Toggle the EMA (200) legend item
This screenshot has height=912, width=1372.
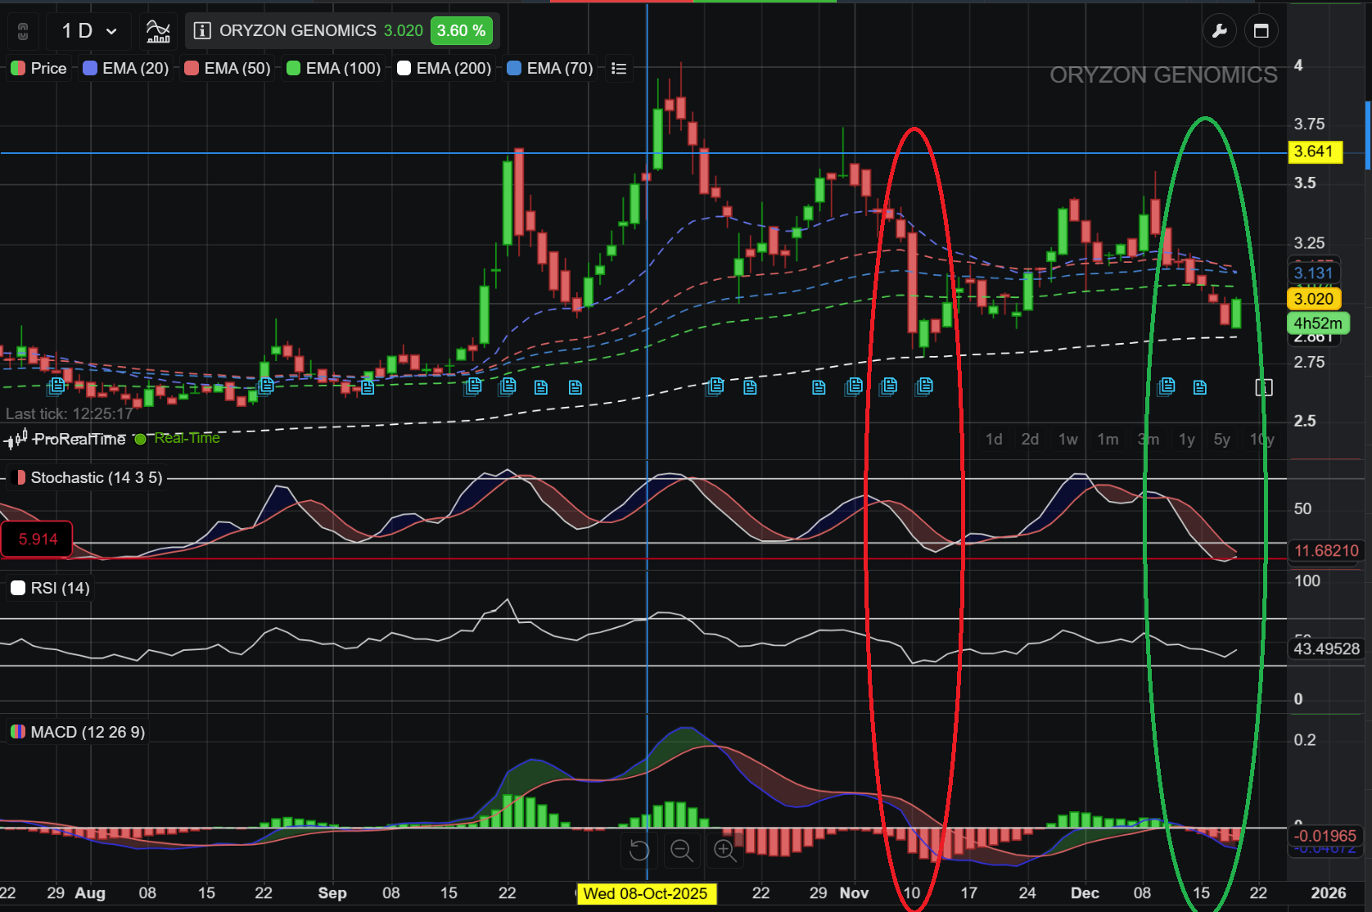coord(444,68)
